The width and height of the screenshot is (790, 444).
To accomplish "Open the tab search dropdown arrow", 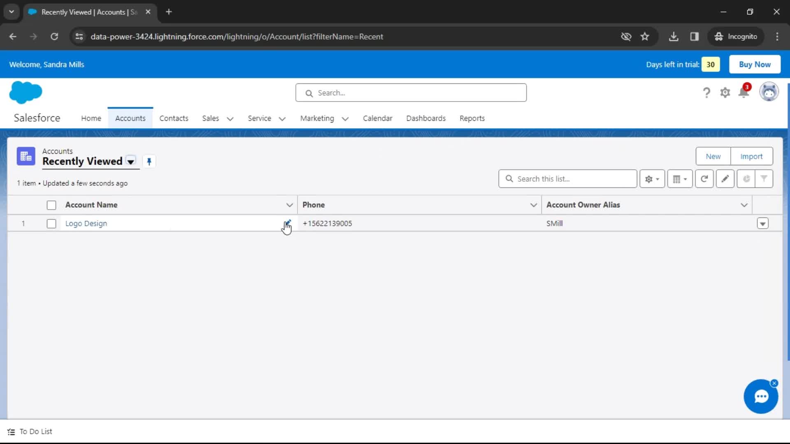I will (x=12, y=12).
